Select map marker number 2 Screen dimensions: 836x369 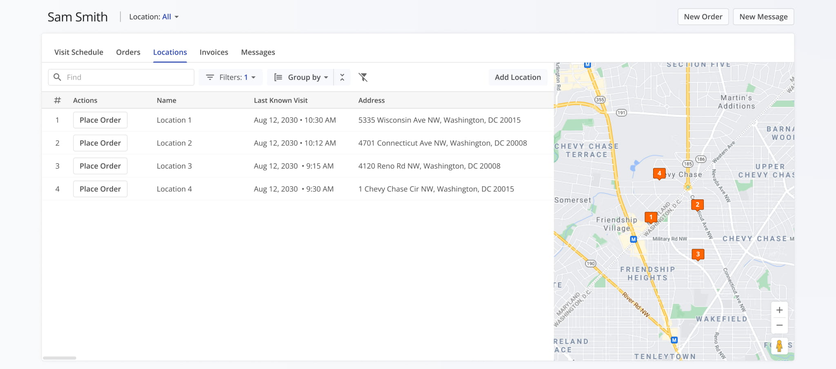(697, 205)
